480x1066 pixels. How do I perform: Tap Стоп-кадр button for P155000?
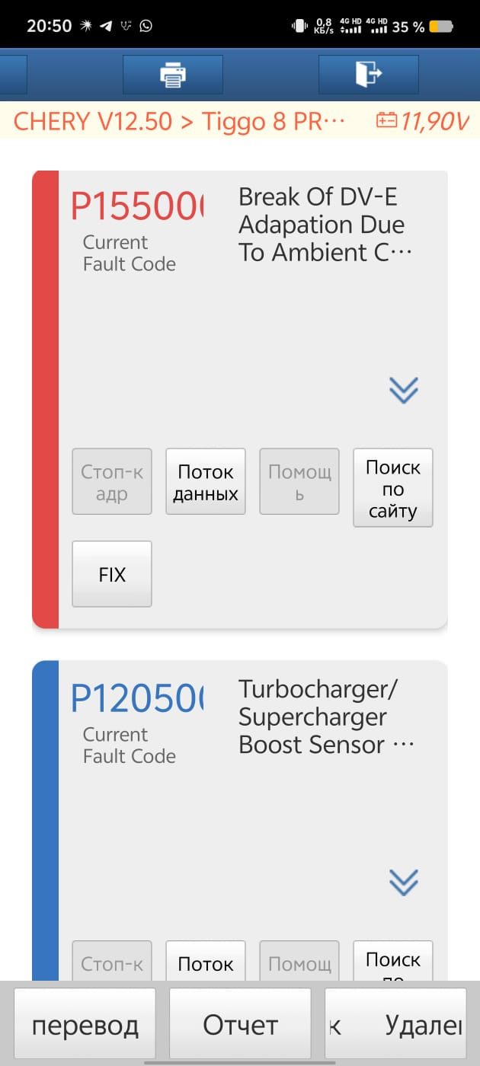pos(112,482)
